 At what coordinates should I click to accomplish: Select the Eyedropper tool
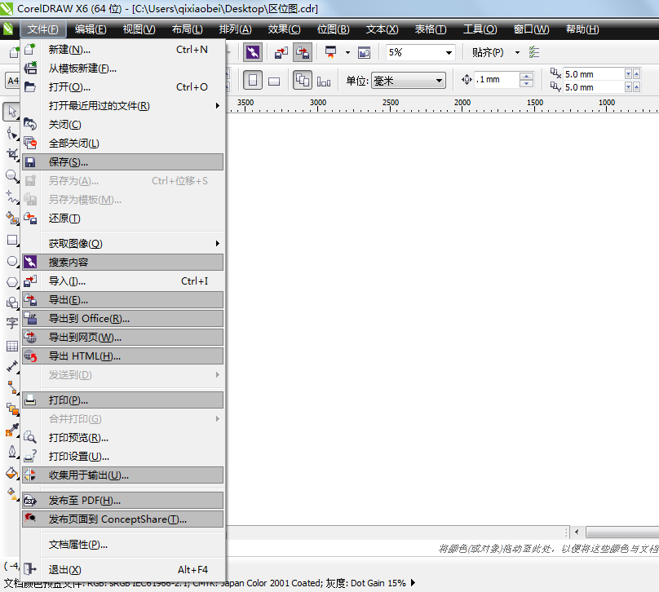[11, 431]
